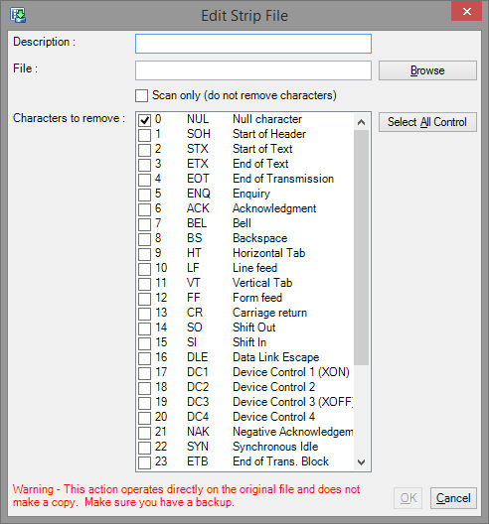The height and width of the screenshot is (524, 489).
Task: Check the ETB End of Trans. Block checkbox
Action: click(x=144, y=462)
